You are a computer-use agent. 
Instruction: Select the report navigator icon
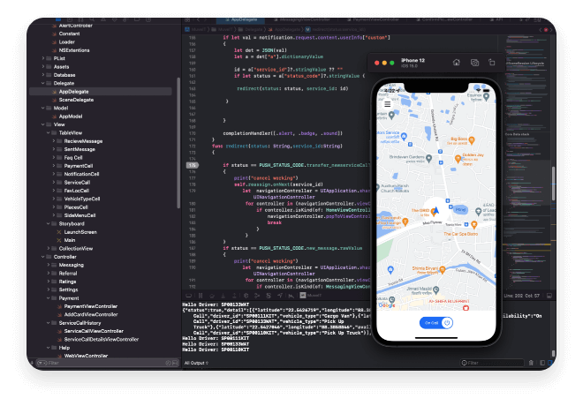point(148,19)
